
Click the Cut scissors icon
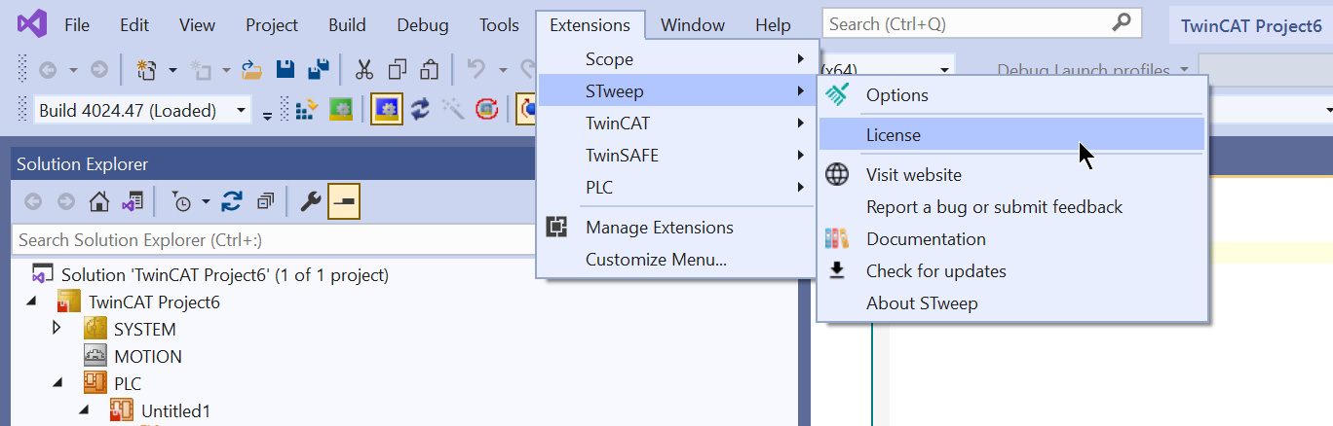[x=364, y=70]
